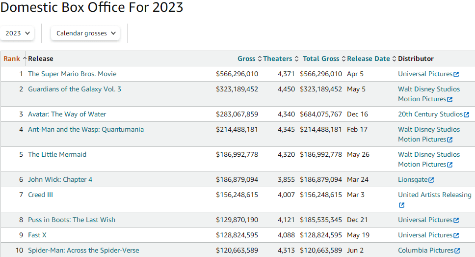Open Guardians of the Galaxy Vol. 3
The image size is (475, 257).
pos(75,89)
